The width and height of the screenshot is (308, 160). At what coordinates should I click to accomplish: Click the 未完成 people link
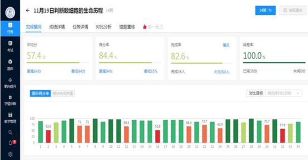click(x=222, y=72)
